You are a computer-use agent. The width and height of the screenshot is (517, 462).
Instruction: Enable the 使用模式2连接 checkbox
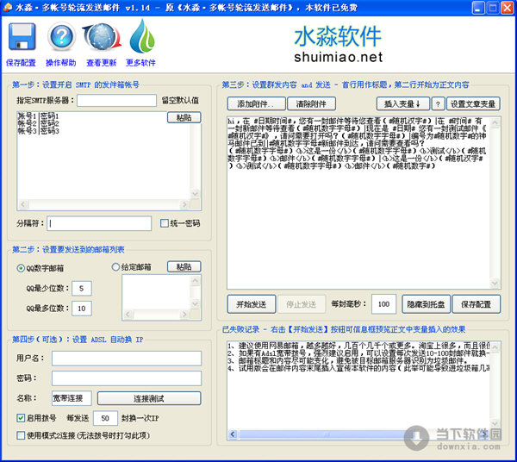coord(21,436)
